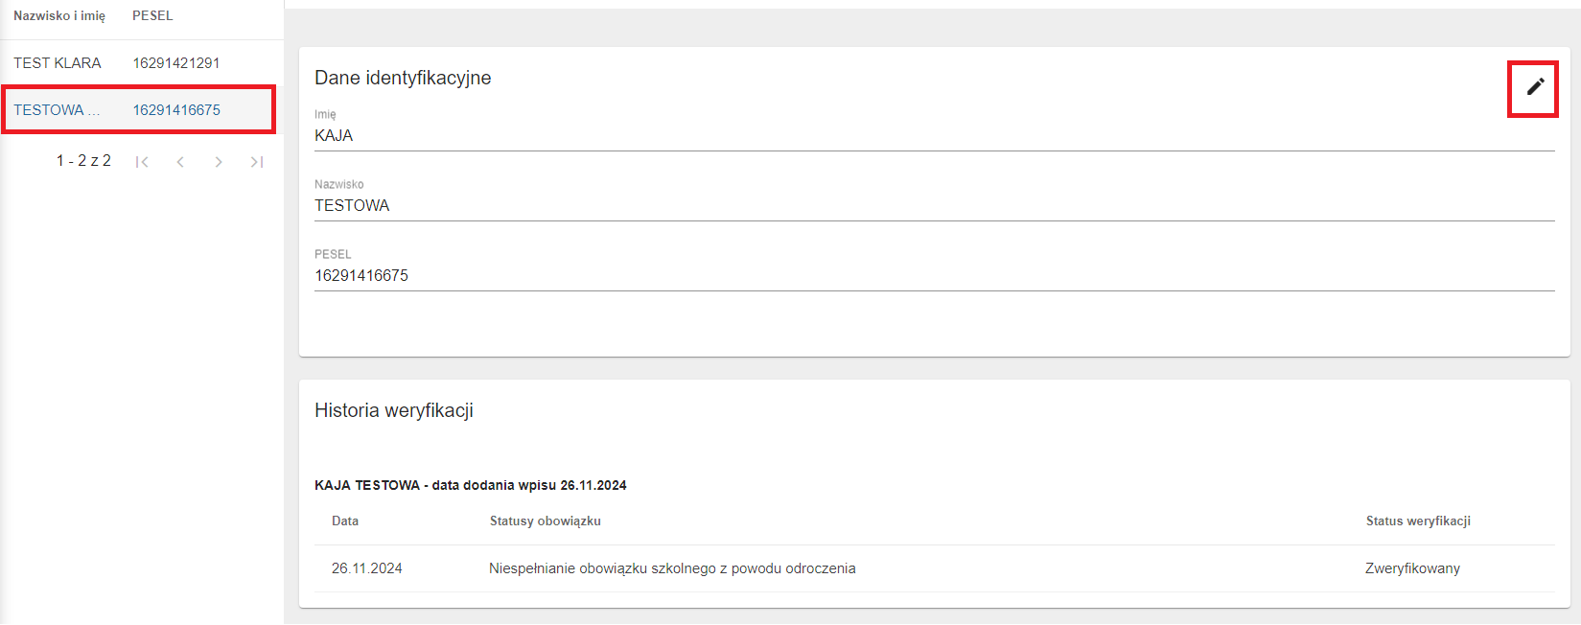Click the PESEL column header in the list
This screenshot has width=1581, height=625.
click(152, 16)
